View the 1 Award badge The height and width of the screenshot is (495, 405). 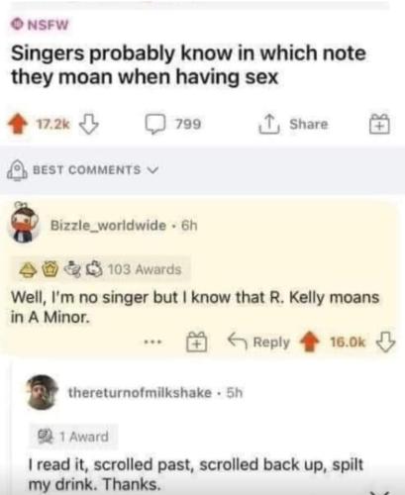73,437
